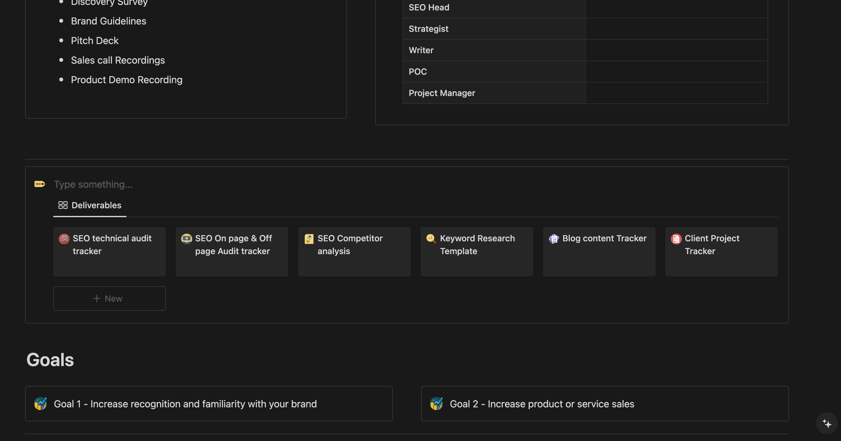This screenshot has height=441, width=841.
Task: Open SEO On page & Off page Audit tracker
Action: 232,251
